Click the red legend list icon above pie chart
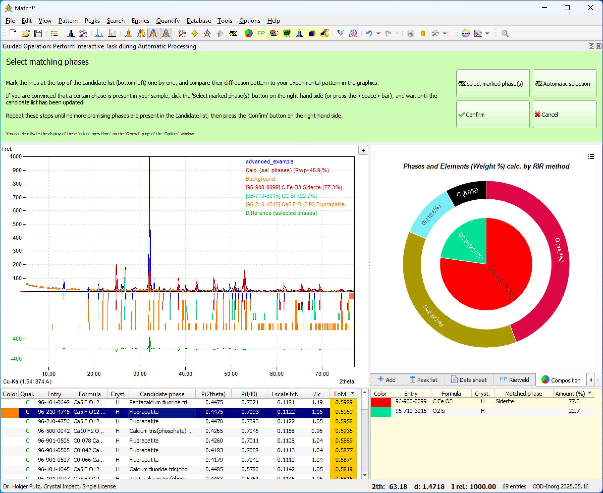This screenshot has width=603, height=493. 591,156
